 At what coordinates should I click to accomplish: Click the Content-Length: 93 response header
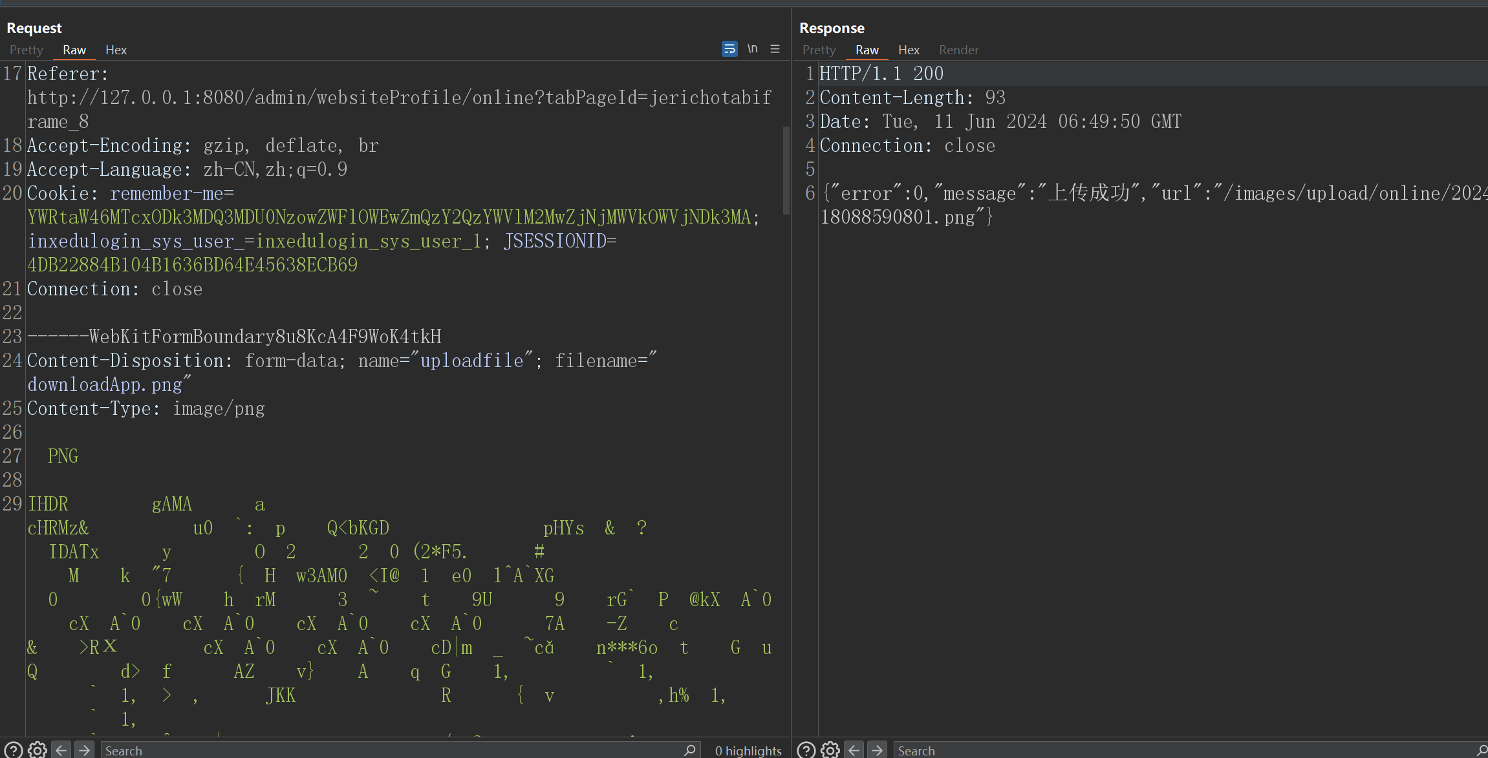913,98
